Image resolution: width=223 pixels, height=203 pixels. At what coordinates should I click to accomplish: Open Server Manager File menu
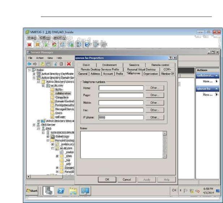point(30,58)
